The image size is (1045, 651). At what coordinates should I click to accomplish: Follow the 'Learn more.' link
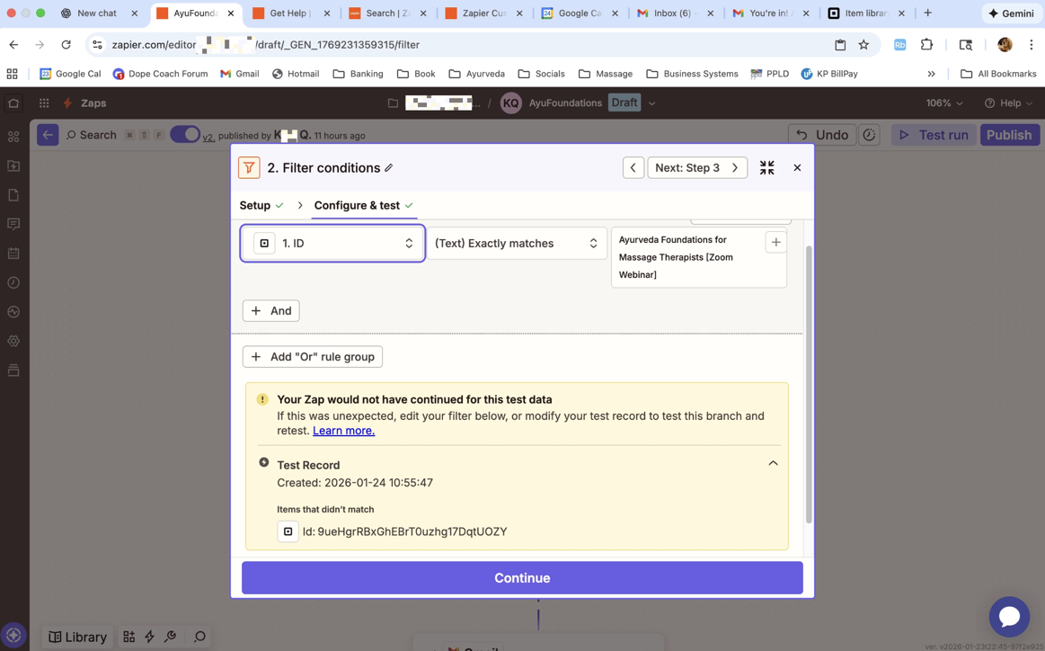343,431
